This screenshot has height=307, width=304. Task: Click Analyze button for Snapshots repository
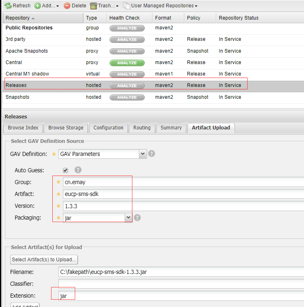point(127,98)
